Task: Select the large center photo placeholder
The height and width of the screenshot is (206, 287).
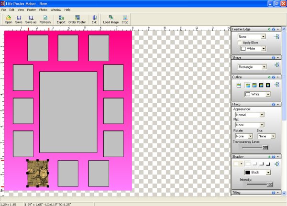Action: point(68,112)
